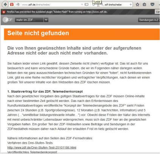The width and height of the screenshot is (160, 154).
Task: Click the Adobe Flash blocked plugin icon
Action: (x=4, y=12)
